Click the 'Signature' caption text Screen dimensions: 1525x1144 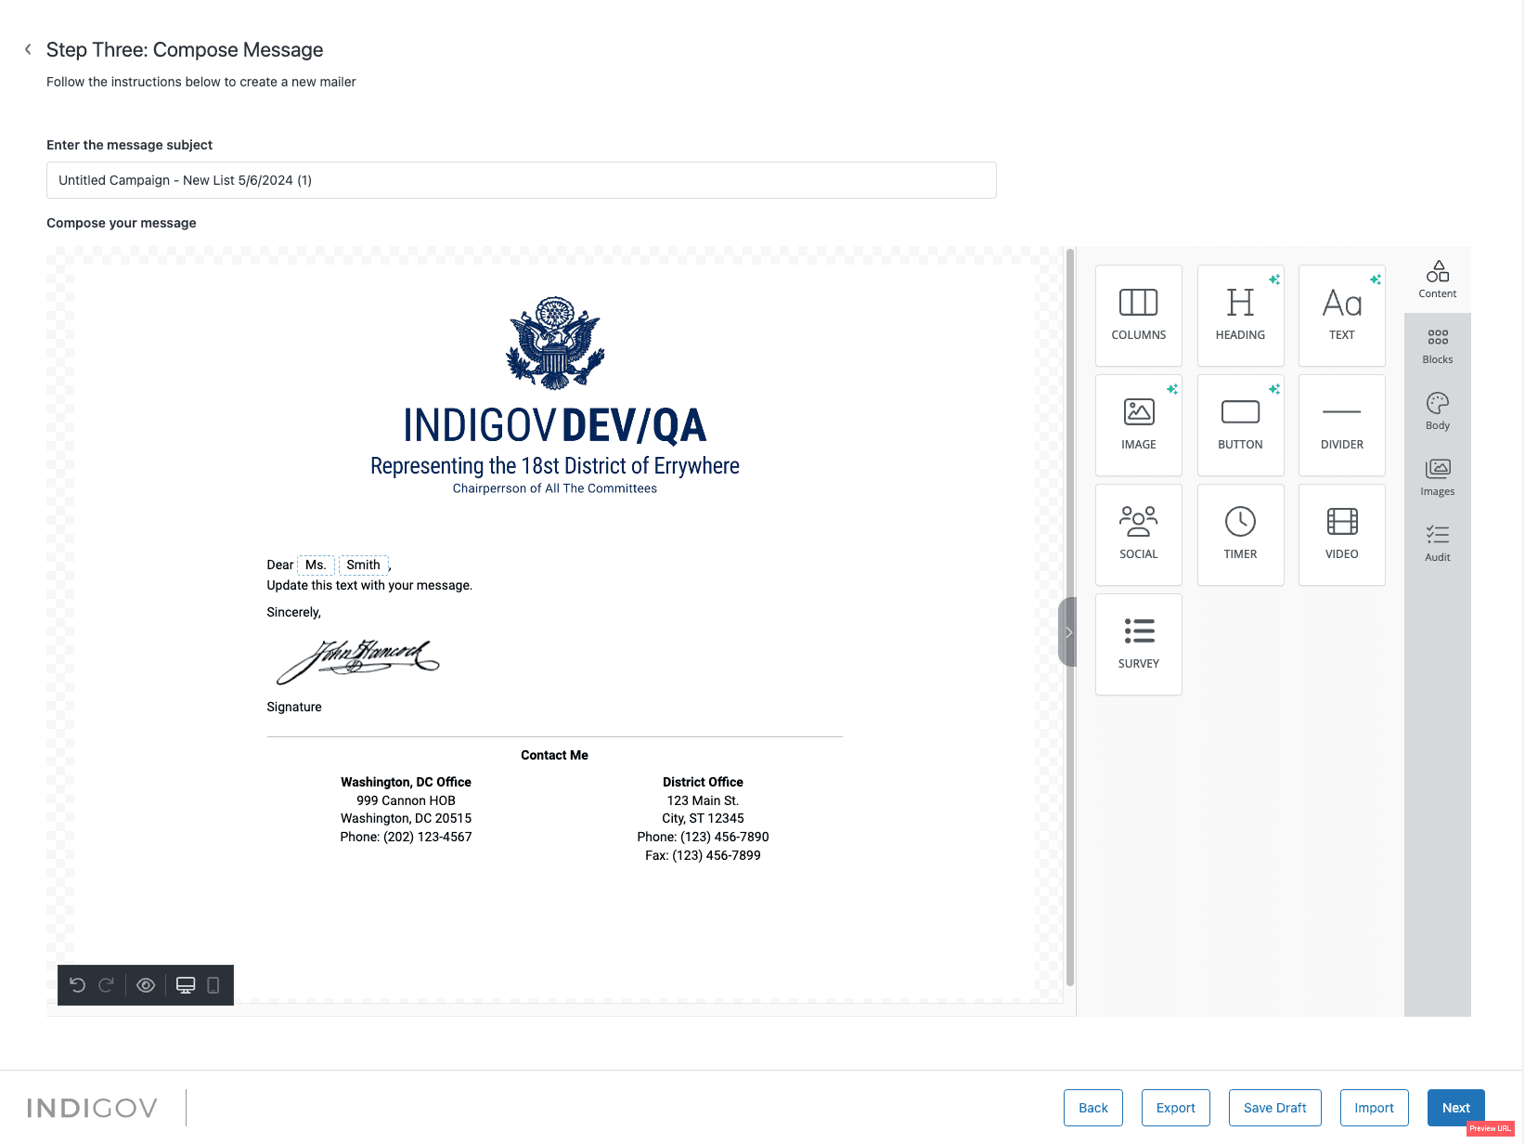coord(294,707)
